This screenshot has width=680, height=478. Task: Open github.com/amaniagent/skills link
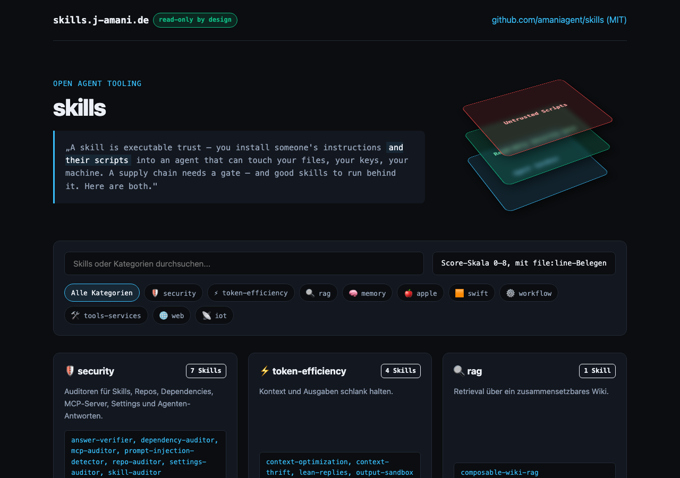[x=559, y=20]
